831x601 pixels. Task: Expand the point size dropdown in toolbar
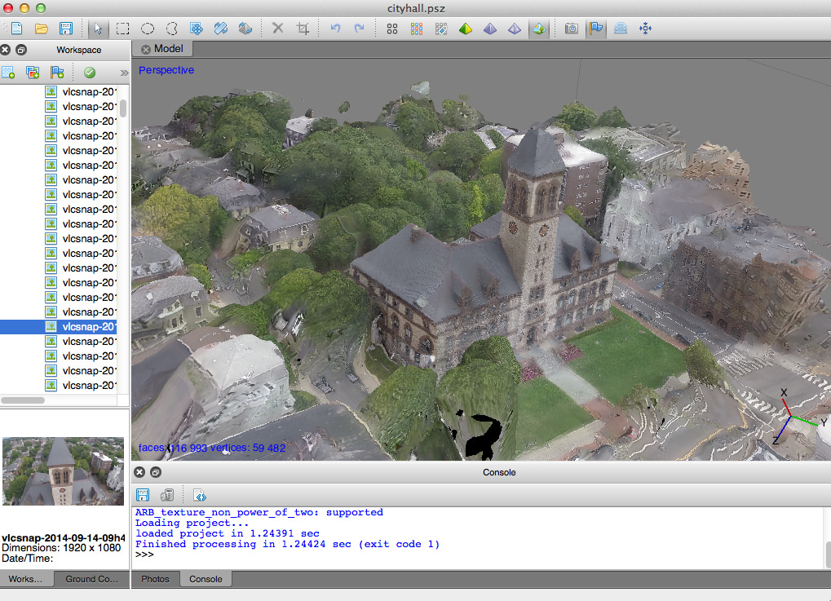(391, 29)
